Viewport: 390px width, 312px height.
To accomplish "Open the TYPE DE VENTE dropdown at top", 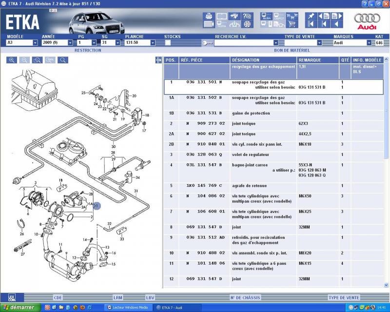I will [319, 43].
